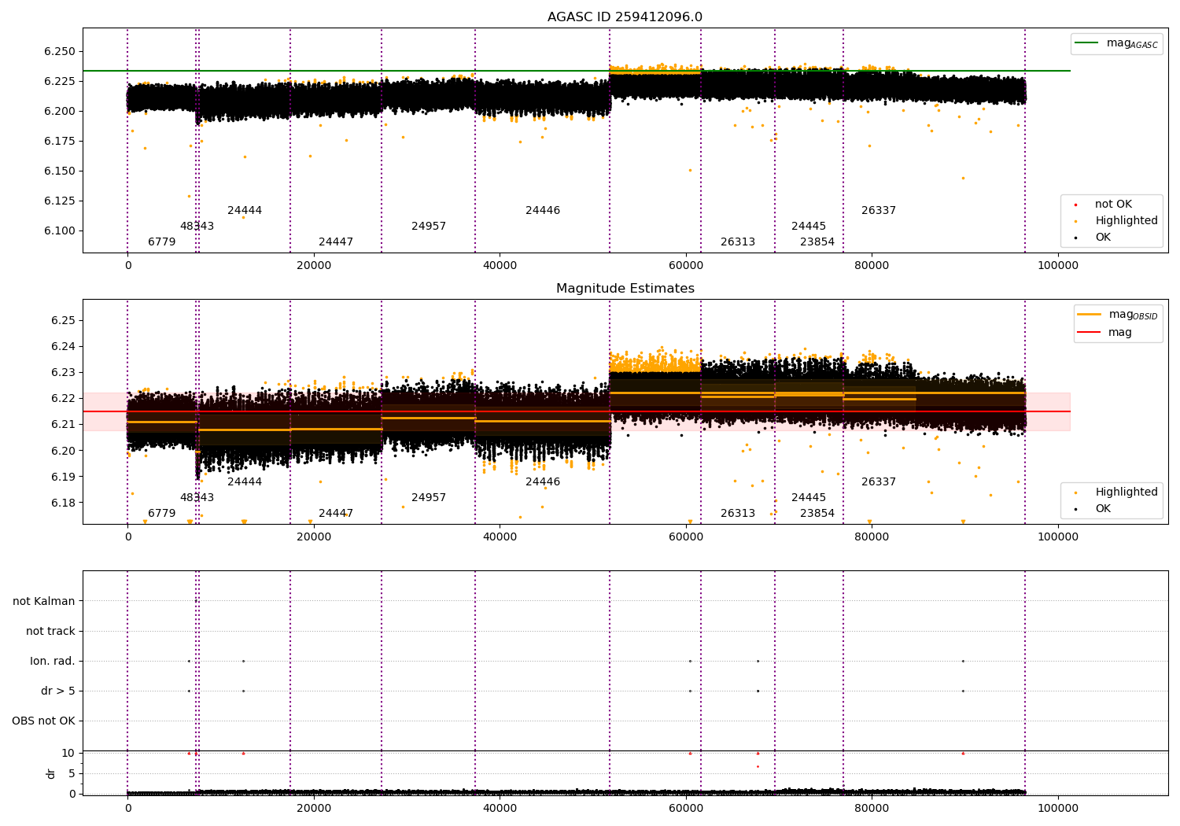Click OBSID label 48343 in top plot

click(197, 227)
